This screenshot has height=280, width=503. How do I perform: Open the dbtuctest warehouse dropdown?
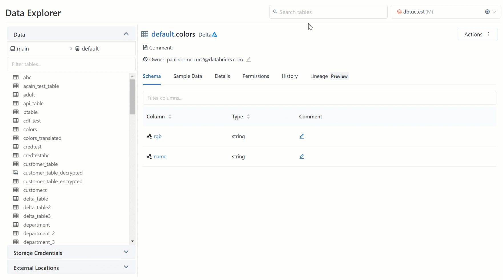(x=494, y=12)
